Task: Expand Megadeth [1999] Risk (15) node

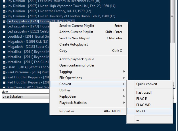Action: click(x=4, y=42)
